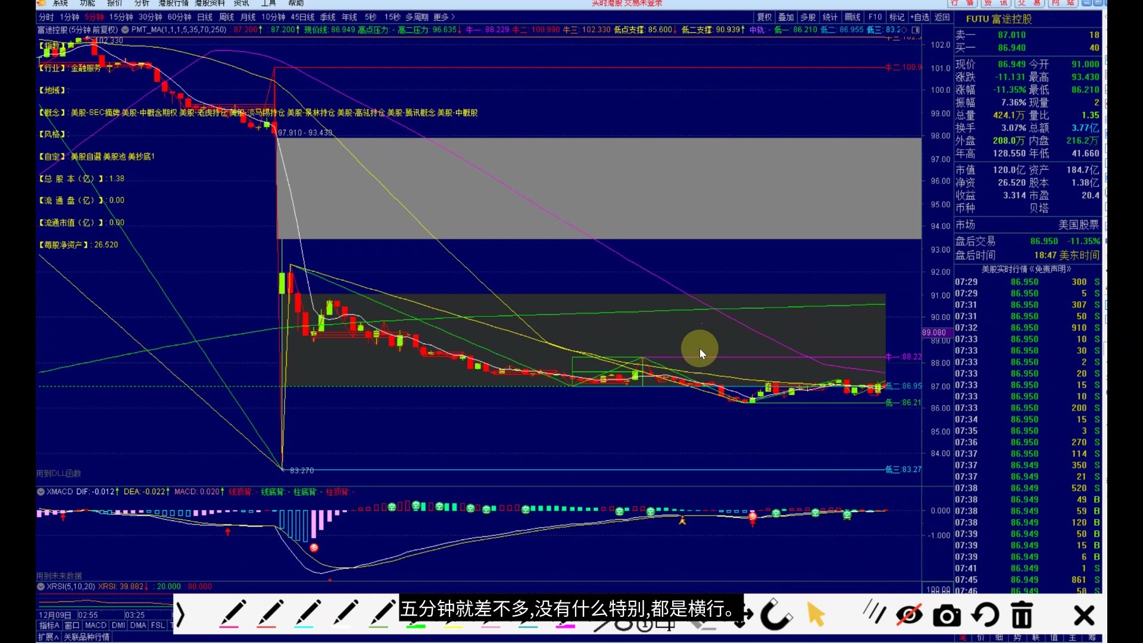Image resolution: width=1143 pixels, height=643 pixels.
Task: Open PMT_MA indicator settings circle icon
Action: point(125,29)
